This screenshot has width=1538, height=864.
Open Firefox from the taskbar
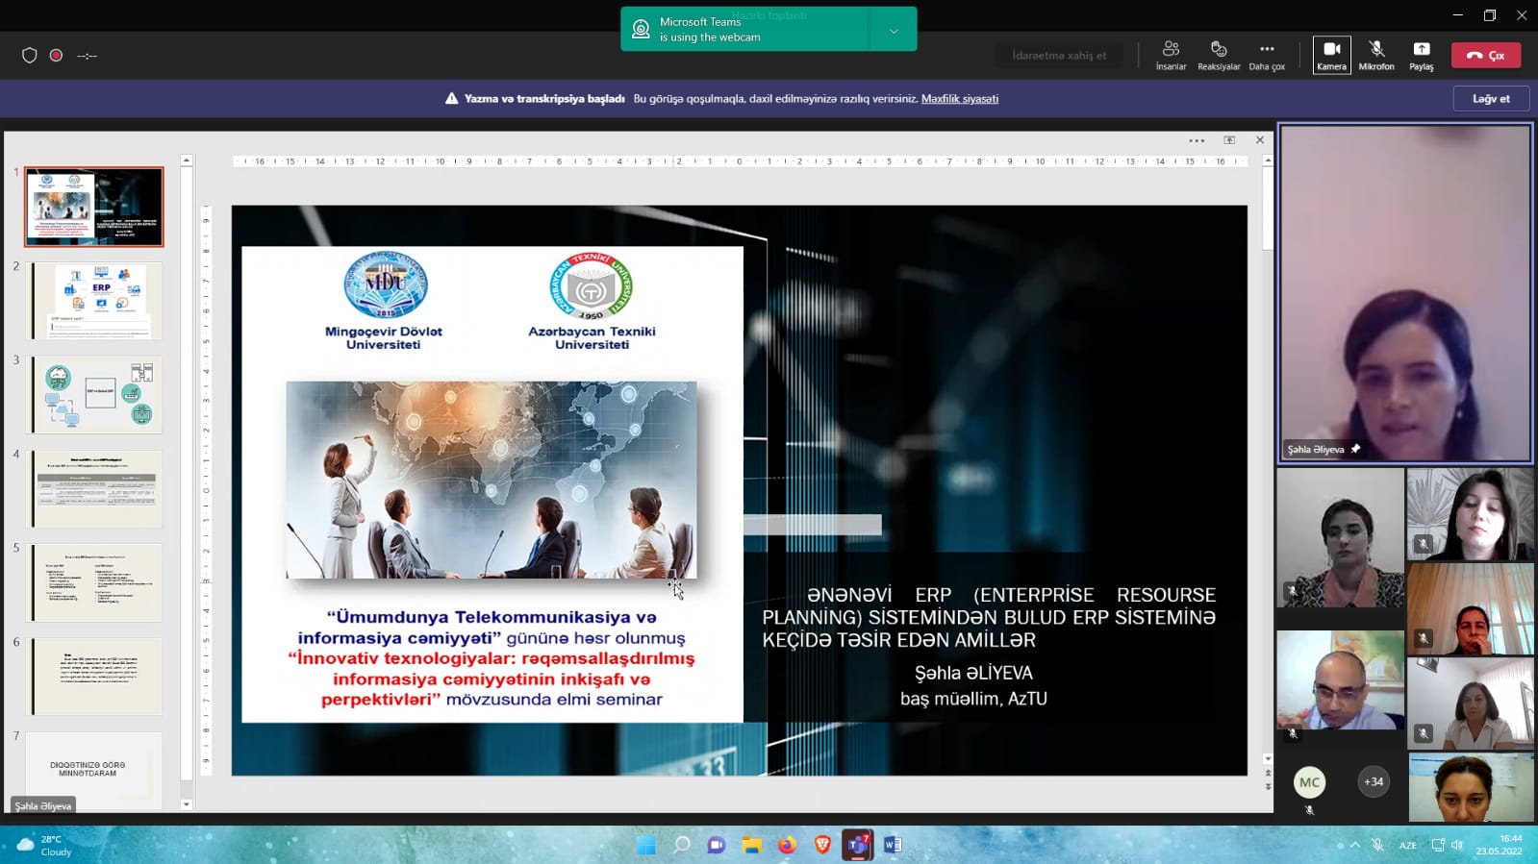tap(787, 845)
